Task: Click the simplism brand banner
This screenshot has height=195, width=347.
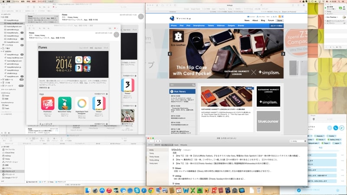Action: [x=268, y=96]
